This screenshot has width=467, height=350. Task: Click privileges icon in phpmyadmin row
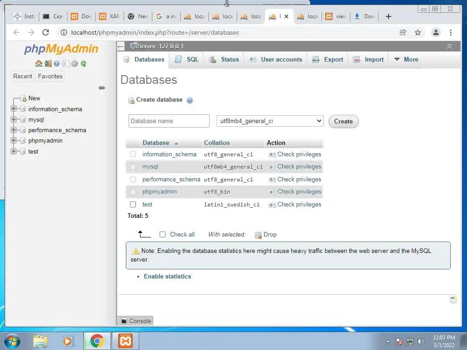[x=272, y=192]
